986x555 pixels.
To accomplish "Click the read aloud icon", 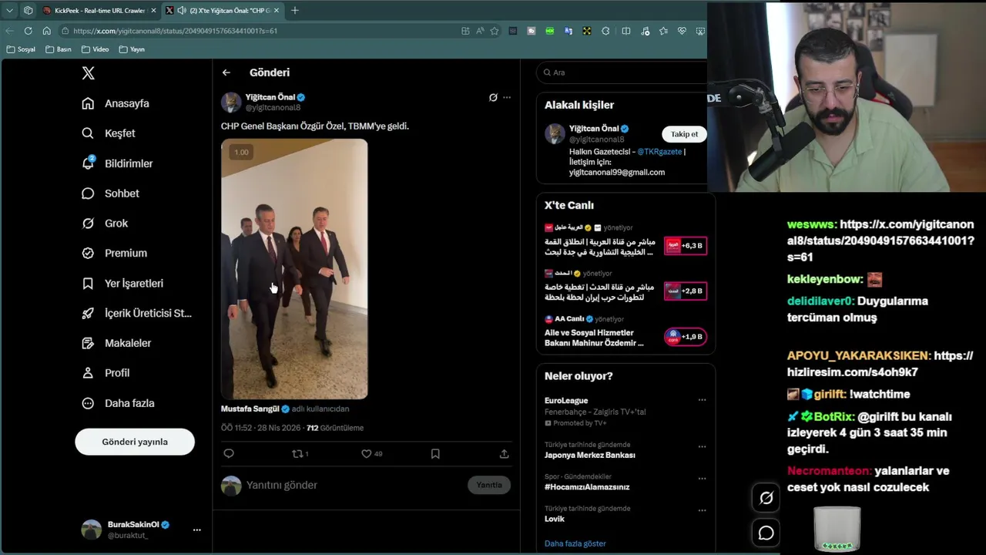I will pos(480,31).
